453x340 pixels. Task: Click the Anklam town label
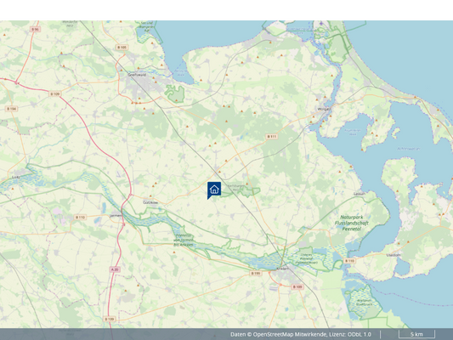(282, 269)
